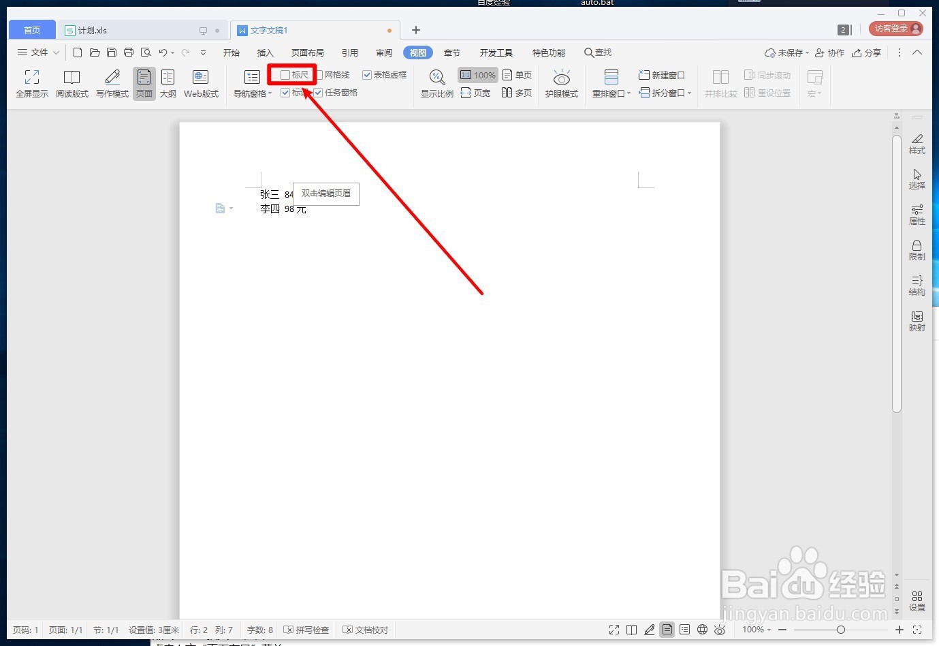The image size is (939, 646).
Task: Click outline view icon in status bar
Action: [684, 630]
